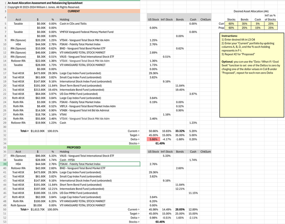This screenshot has height=224, width=285.
Task: Select the Curr Cash 5% allocation cell
Action: coord(258,24)
